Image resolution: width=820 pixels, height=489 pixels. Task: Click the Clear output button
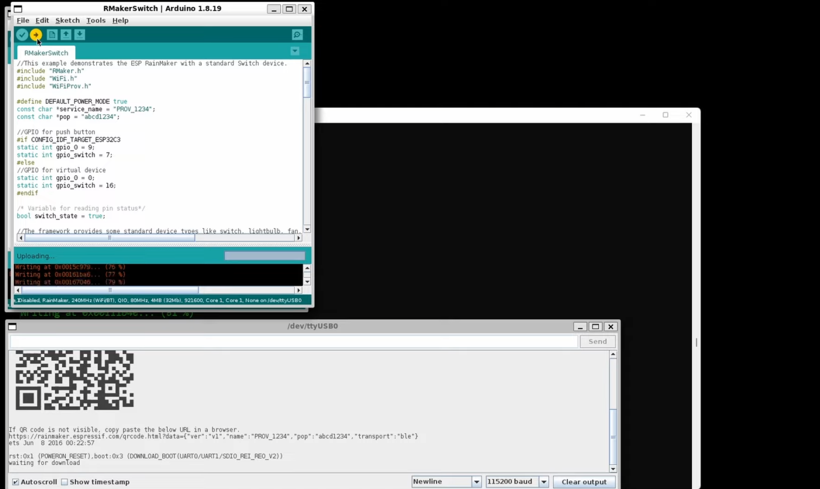tap(584, 482)
